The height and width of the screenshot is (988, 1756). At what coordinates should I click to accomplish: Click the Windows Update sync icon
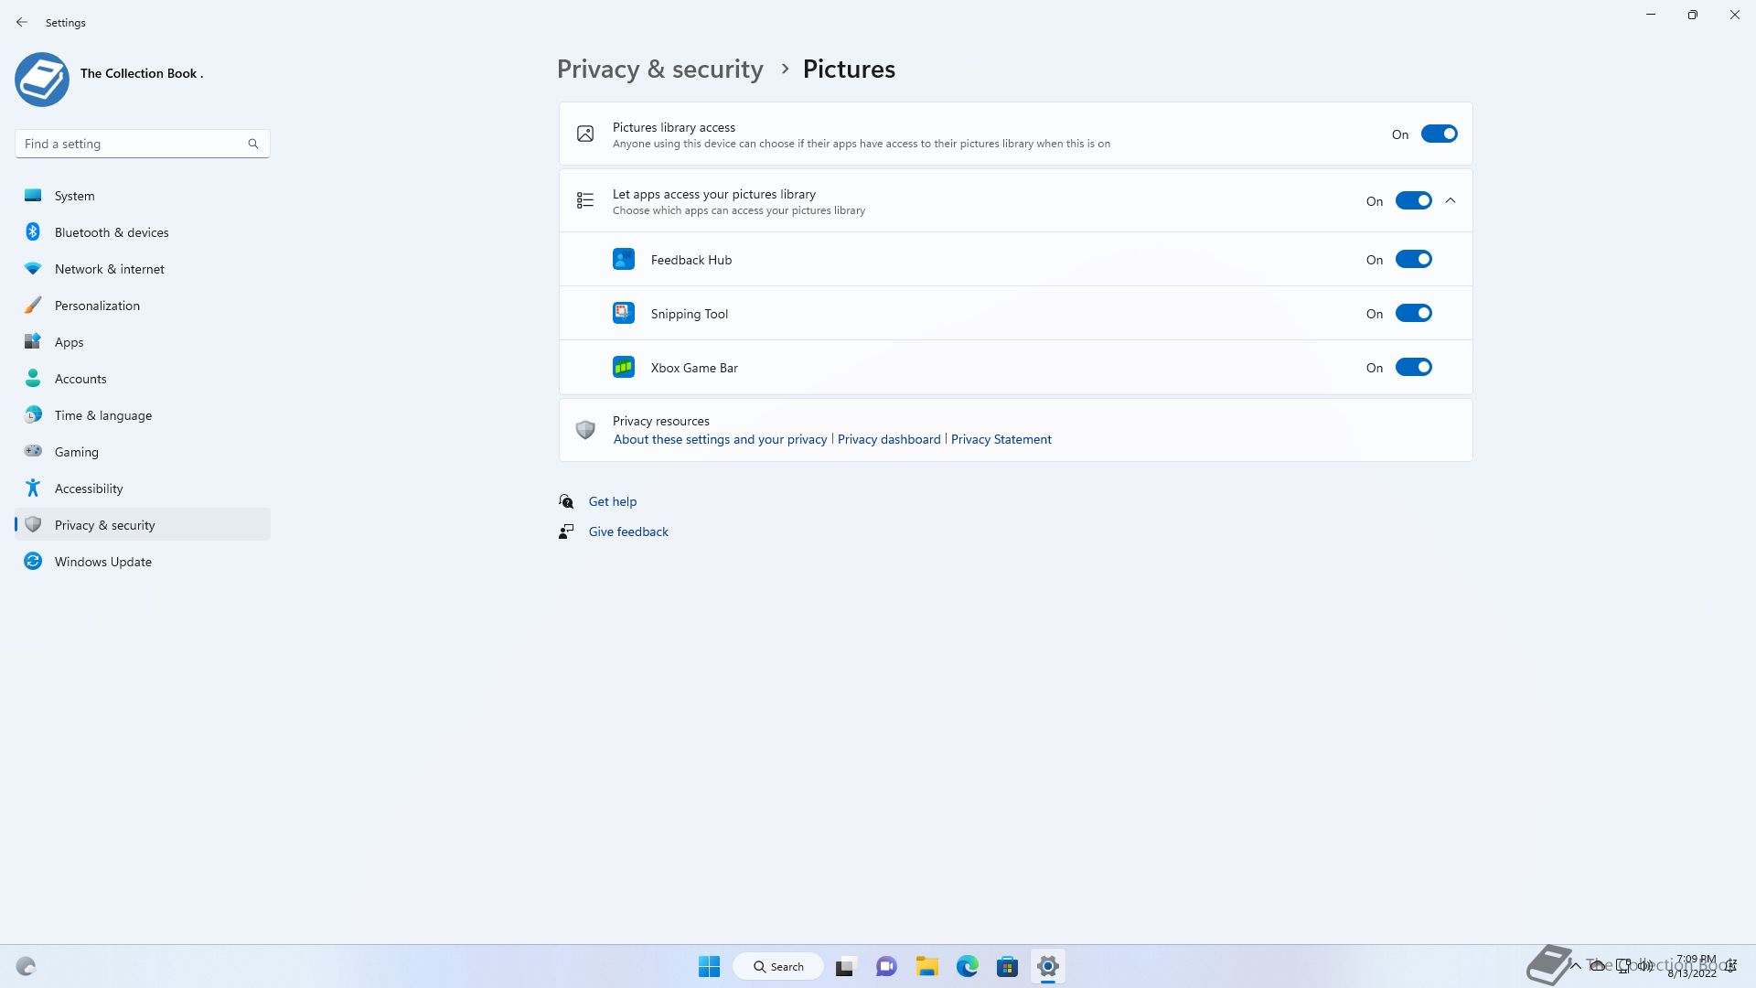point(33,561)
